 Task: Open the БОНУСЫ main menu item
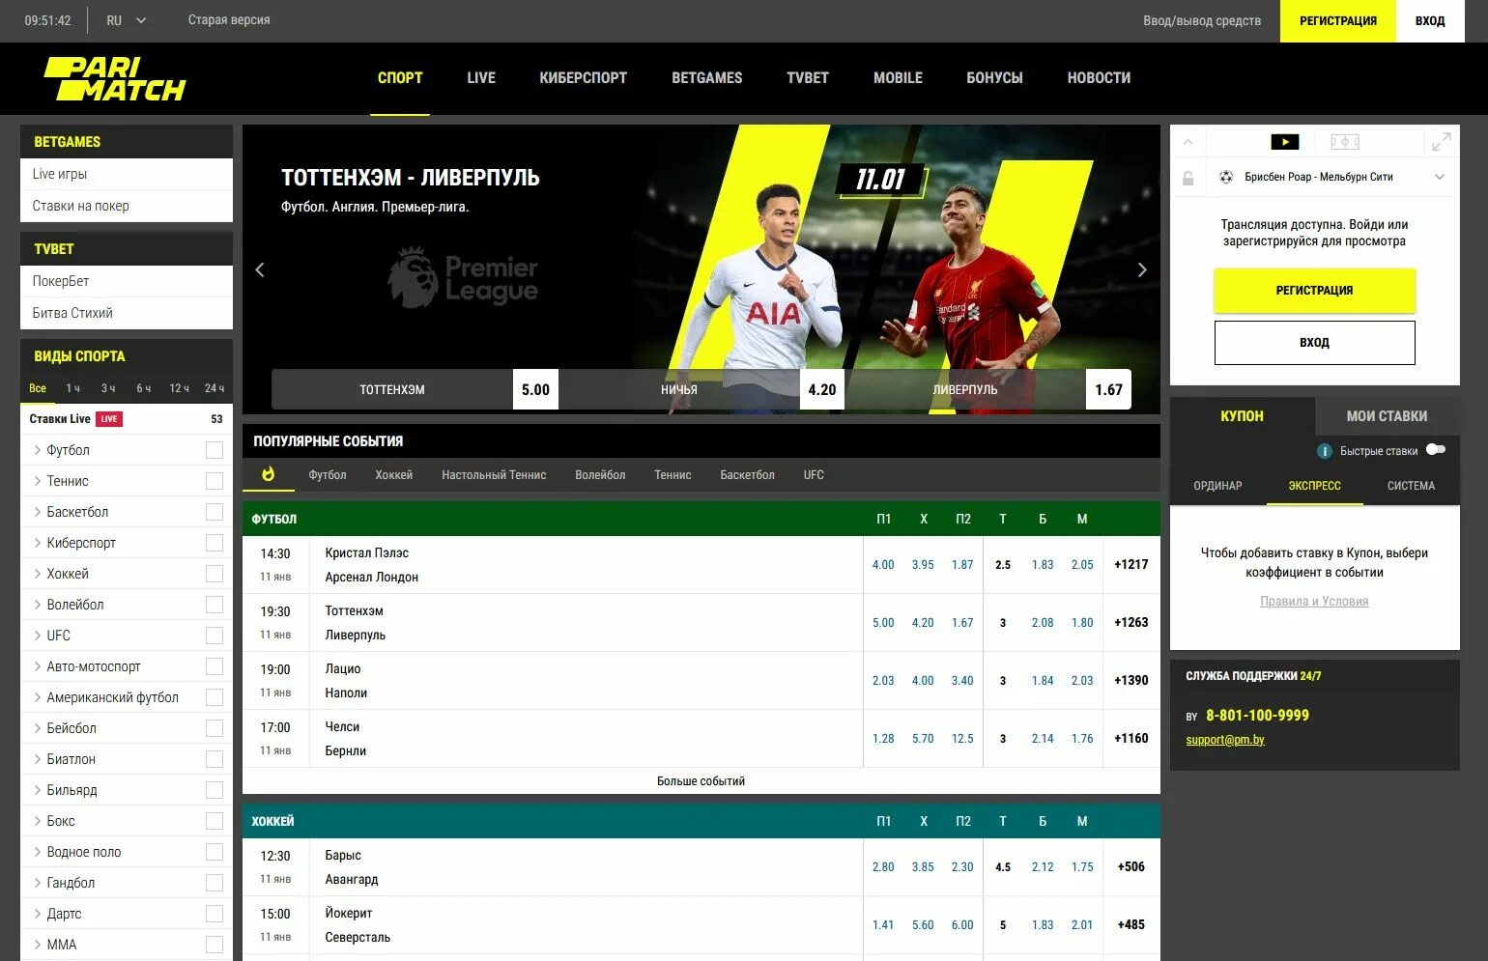994,78
